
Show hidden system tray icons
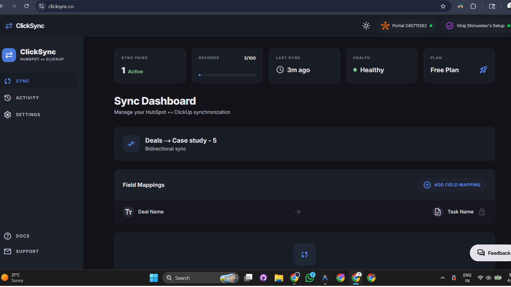click(443, 278)
